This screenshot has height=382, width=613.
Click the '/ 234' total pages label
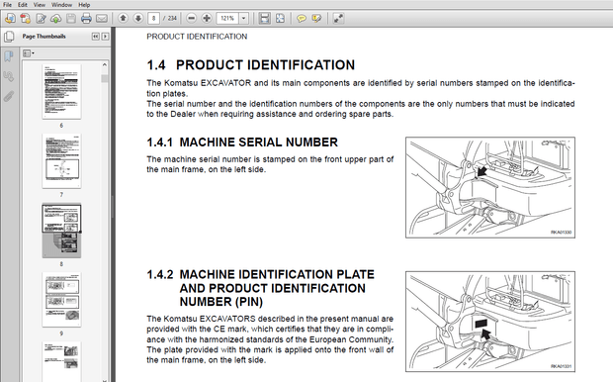[170, 18]
